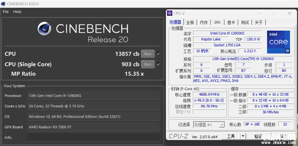
Task: Click the core voltage 1.212 V value
Action: 250,51
